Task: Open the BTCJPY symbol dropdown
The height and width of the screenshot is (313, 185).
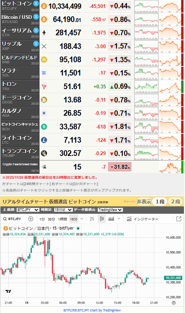Action: [28, 210]
